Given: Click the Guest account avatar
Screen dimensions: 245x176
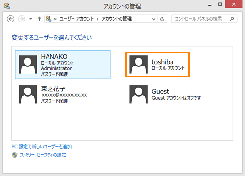Looking at the screenshot, I should pyautogui.click(x=139, y=94).
